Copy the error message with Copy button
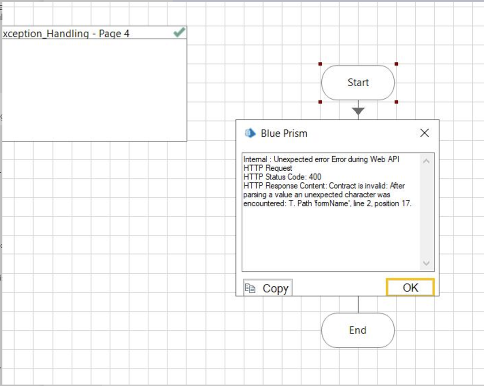The width and height of the screenshot is (484, 386). click(x=267, y=288)
